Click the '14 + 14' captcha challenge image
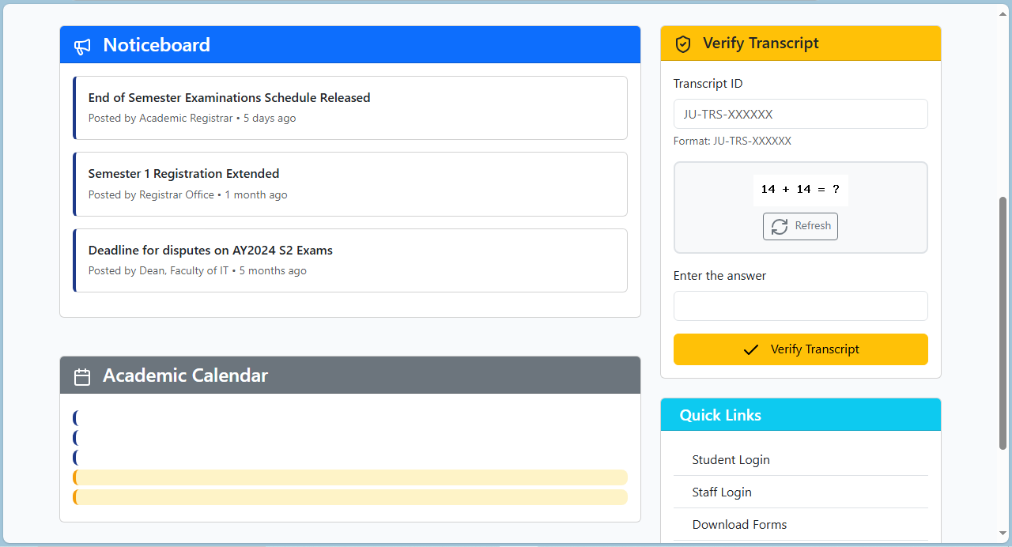1012x547 pixels. pyautogui.click(x=800, y=190)
